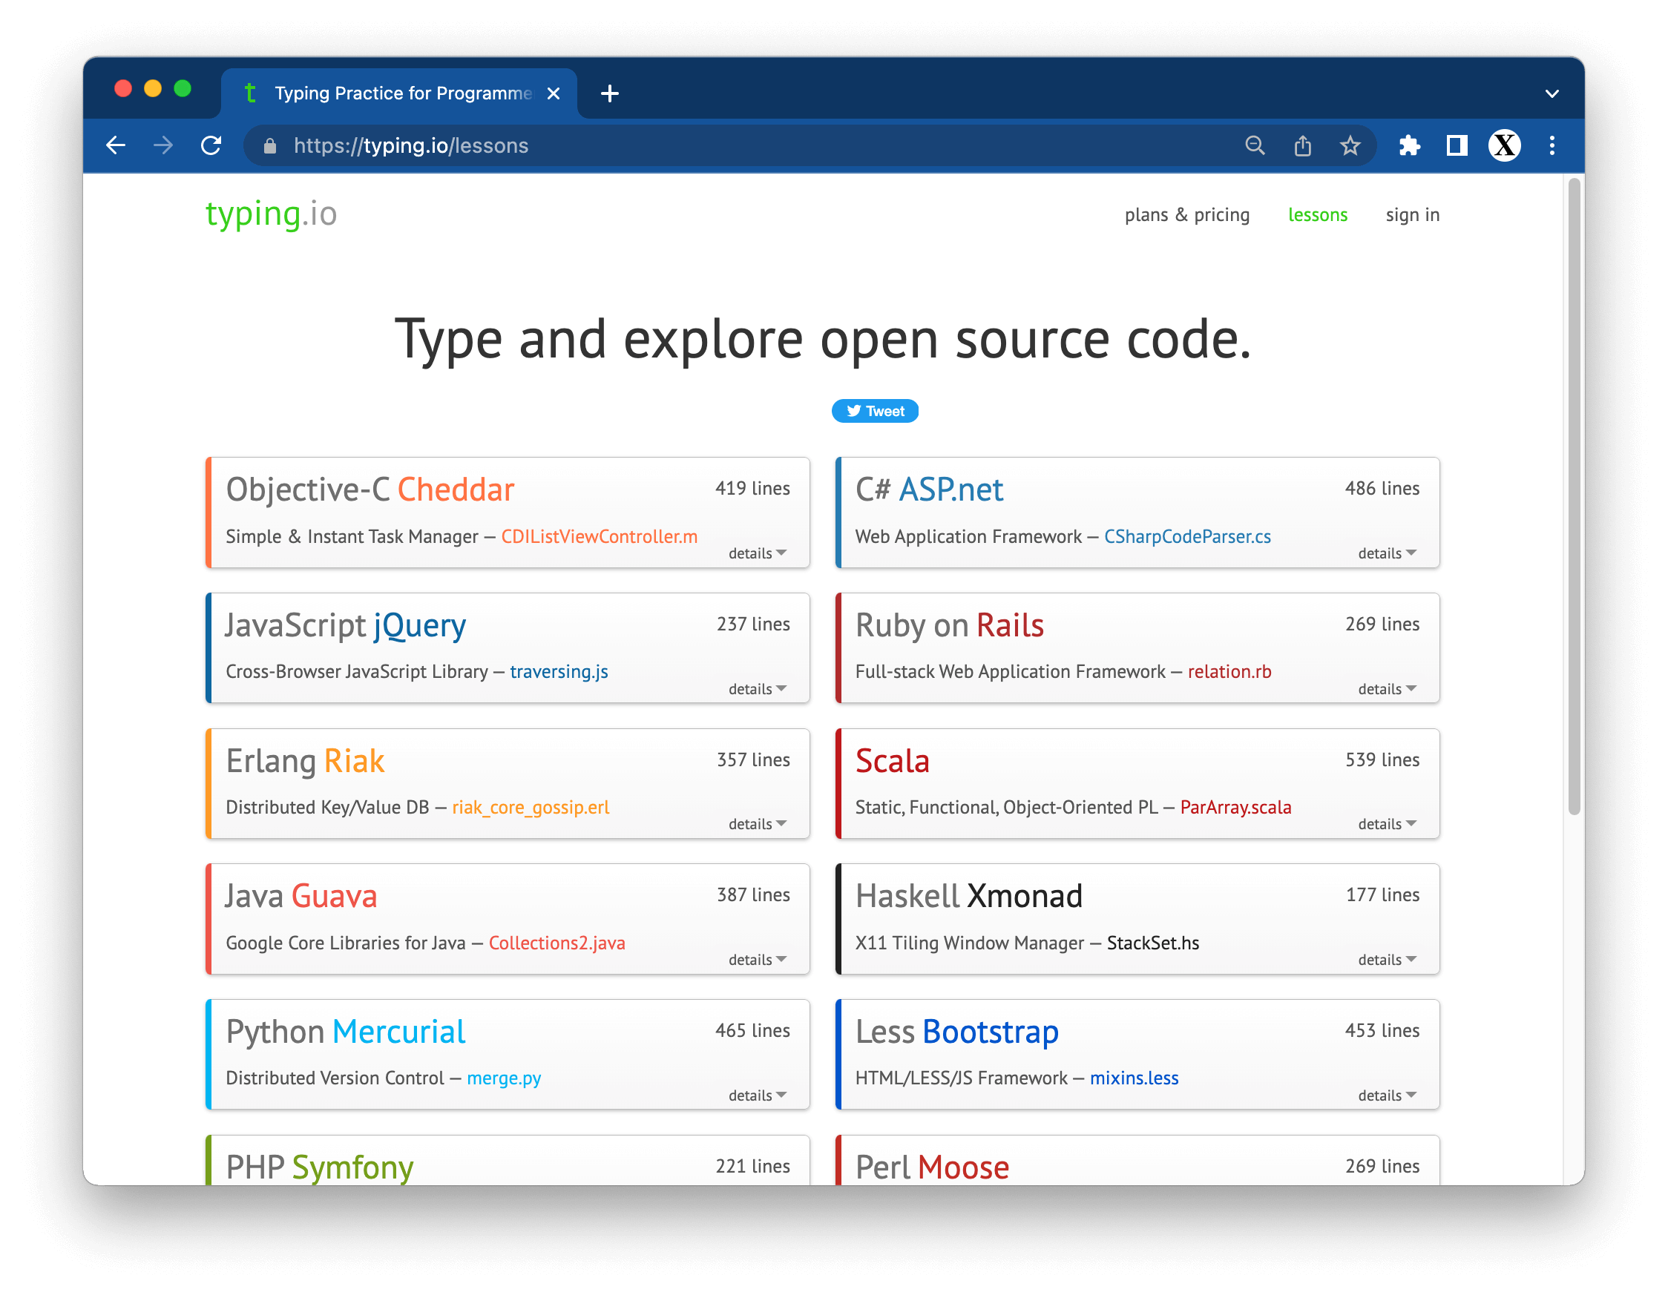Open the Chrome three-dot menu

point(1552,145)
